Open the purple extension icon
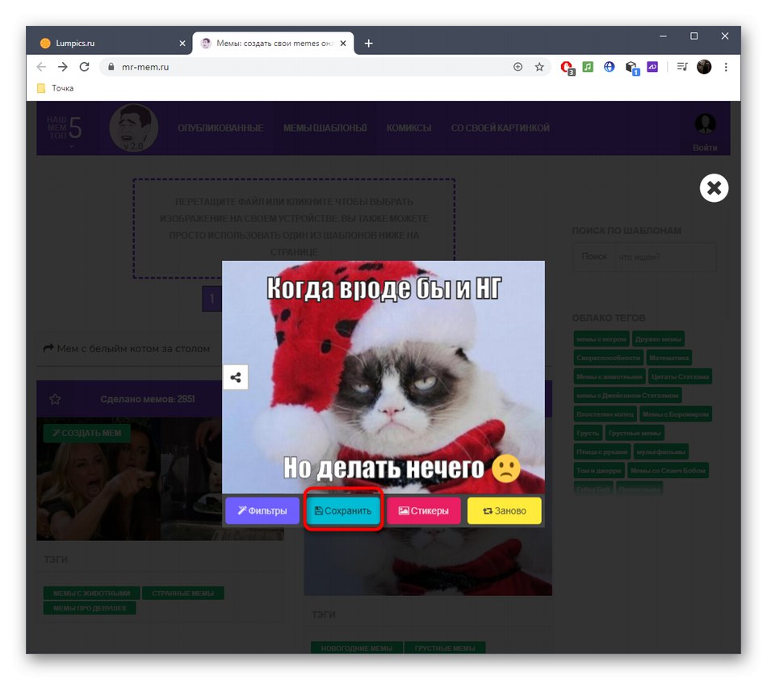 pyautogui.click(x=652, y=67)
